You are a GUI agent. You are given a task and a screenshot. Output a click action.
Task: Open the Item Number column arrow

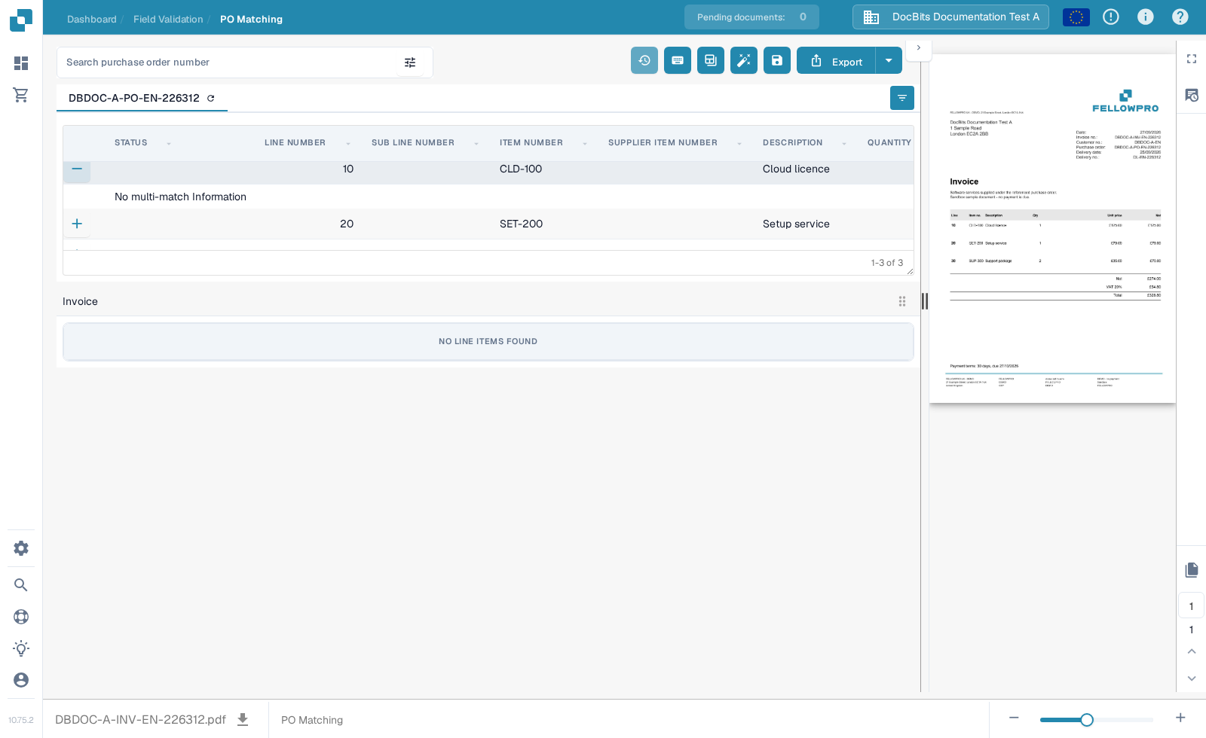[x=585, y=143]
